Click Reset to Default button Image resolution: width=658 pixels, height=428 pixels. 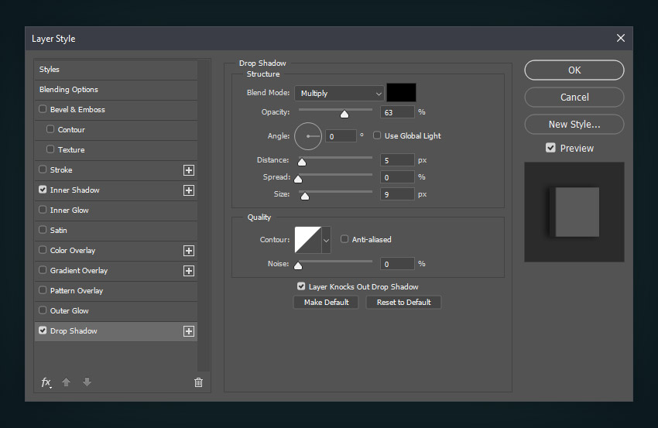(403, 302)
